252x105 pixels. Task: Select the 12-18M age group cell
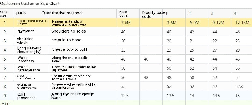click(242, 23)
